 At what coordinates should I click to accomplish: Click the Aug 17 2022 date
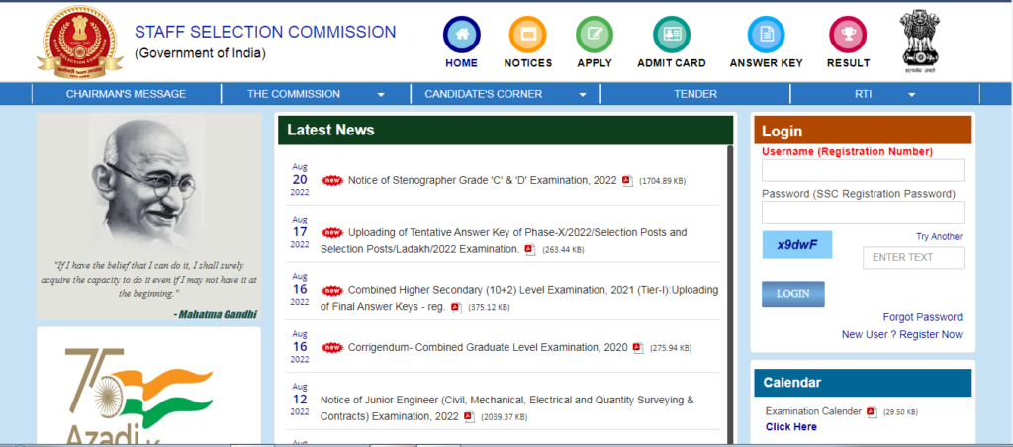[x=300, y=231]
